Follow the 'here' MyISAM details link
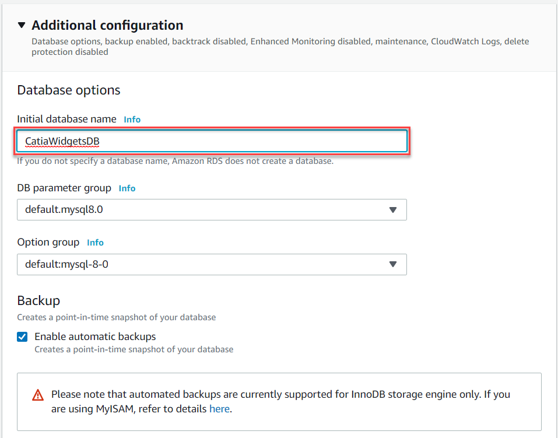 (219, 409)
